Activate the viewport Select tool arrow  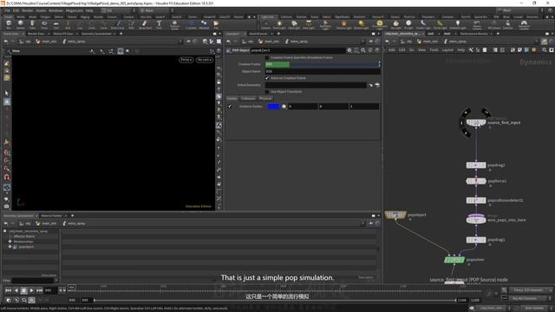point(7,94)
